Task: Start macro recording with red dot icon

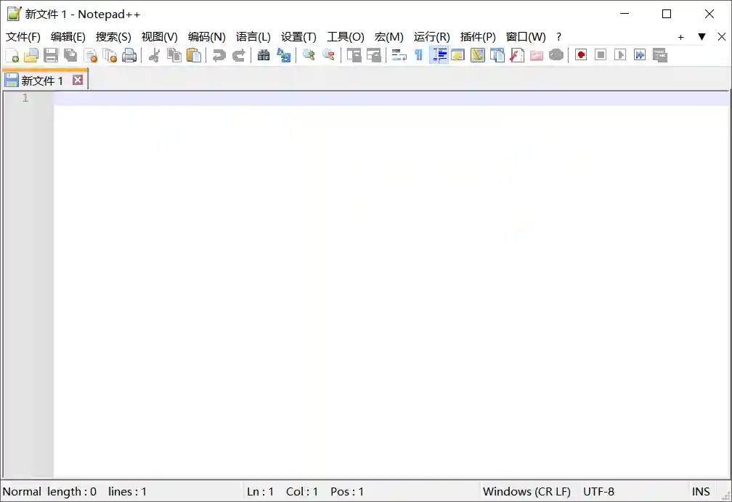Action: (x=581, y=55)
